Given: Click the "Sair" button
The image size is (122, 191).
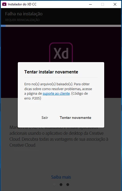Looking at the screenshot, I should coord(45,118).
